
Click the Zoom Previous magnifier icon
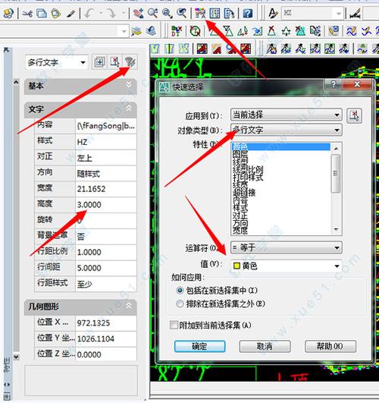coord(181,13)
